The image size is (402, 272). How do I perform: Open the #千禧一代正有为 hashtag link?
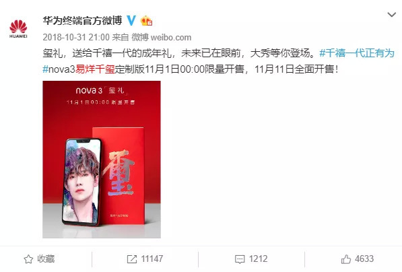(x=357, y=53)
